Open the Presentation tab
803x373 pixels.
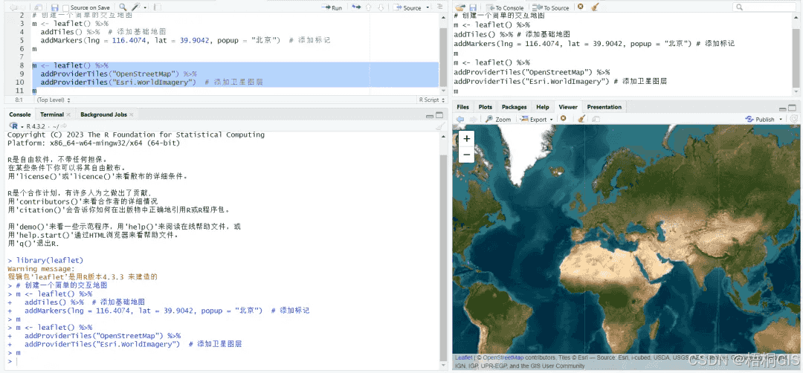pyautogui.click(x=604, y=107)
